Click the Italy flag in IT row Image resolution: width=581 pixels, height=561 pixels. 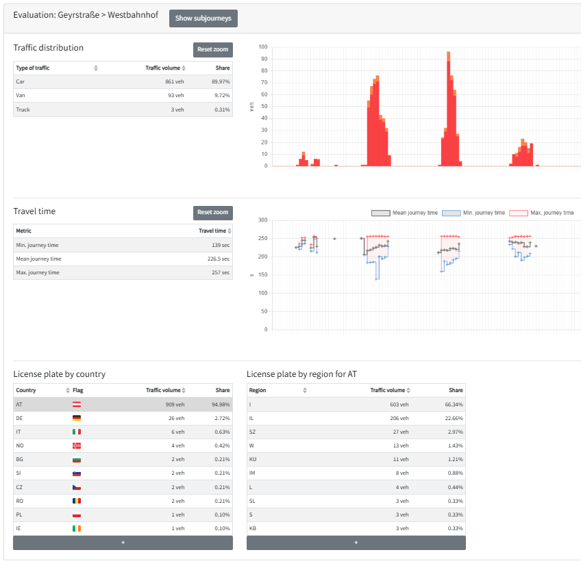(77, 432)
